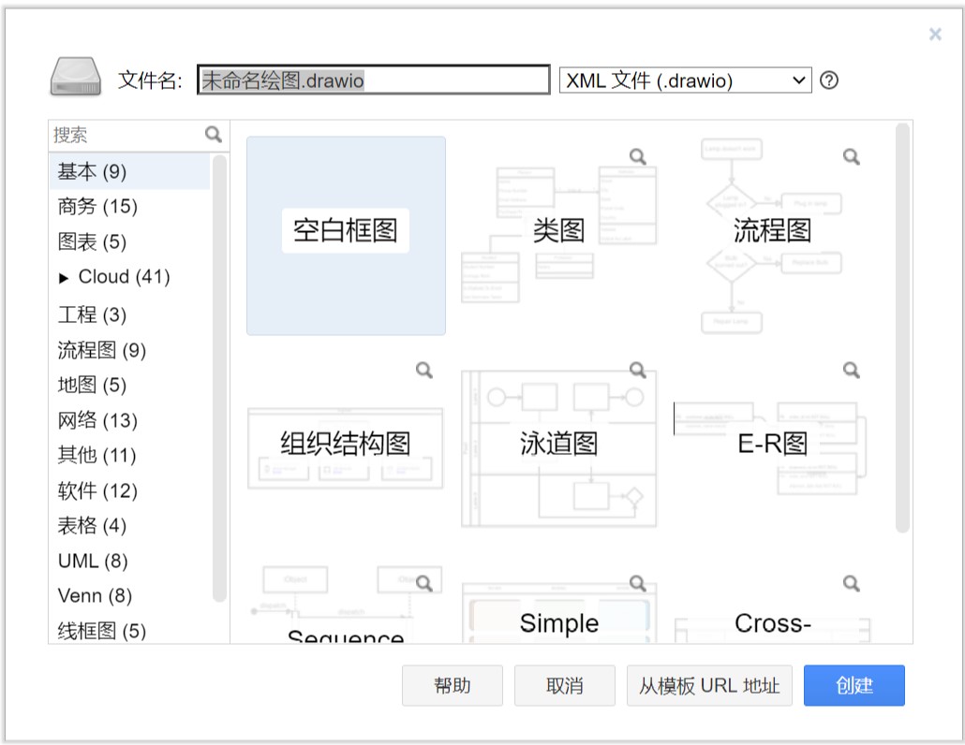Select the 基本 (9) category
This screenshot has width=965, height=745.
click(130, 171)
